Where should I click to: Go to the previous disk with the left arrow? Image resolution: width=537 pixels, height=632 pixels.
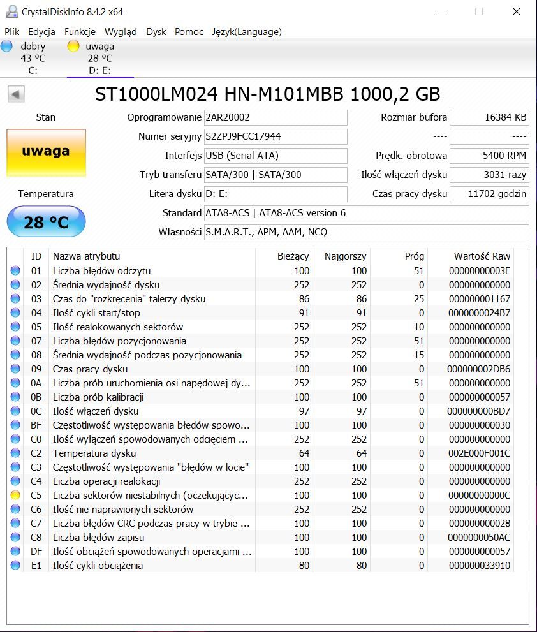(16, 94)
